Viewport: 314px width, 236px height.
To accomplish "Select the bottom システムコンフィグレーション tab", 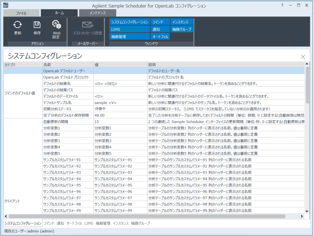I will [x=23, y=223].
